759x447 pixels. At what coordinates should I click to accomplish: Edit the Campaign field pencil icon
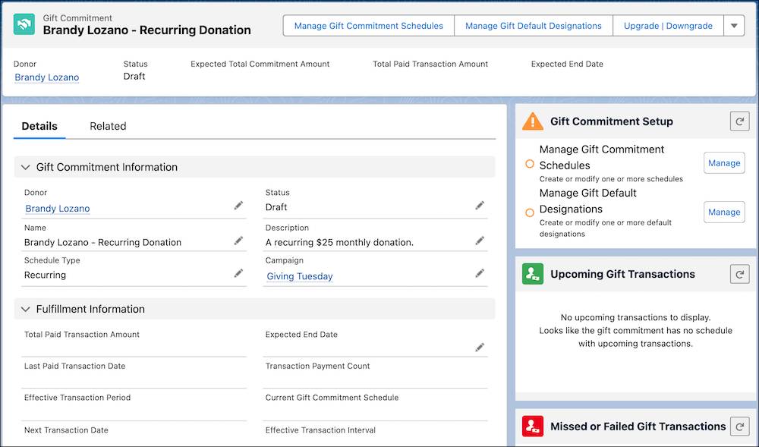click(479, 274)
